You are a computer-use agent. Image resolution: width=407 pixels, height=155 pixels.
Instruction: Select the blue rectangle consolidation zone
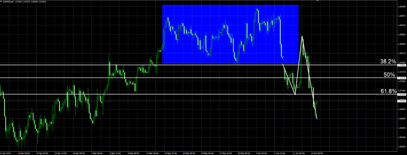pos(230,35)
